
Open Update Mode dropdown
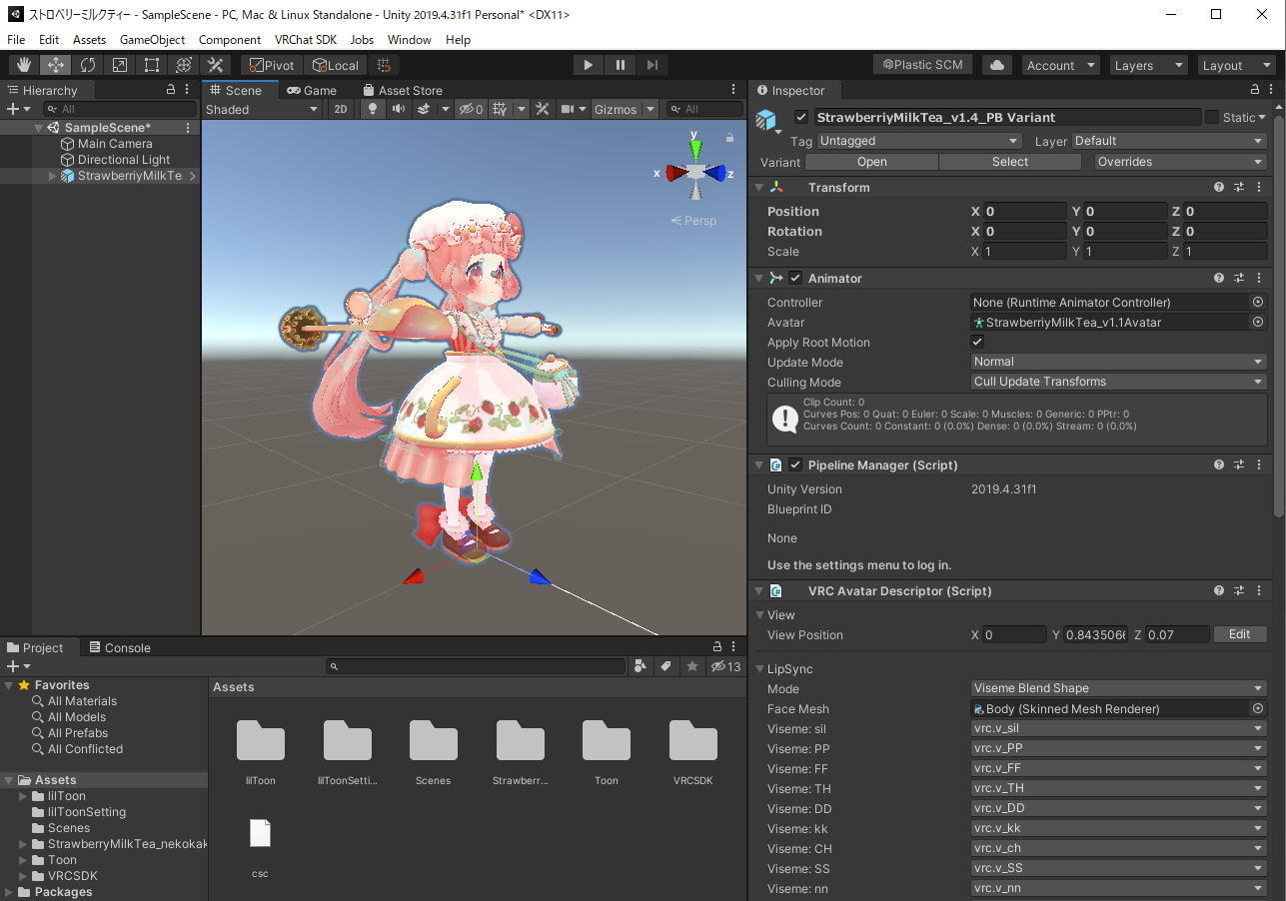click(1118, 362)
